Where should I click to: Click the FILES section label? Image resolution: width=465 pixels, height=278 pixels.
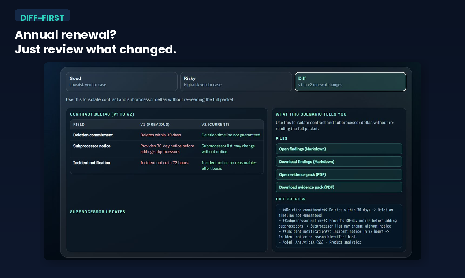(282, 138)
